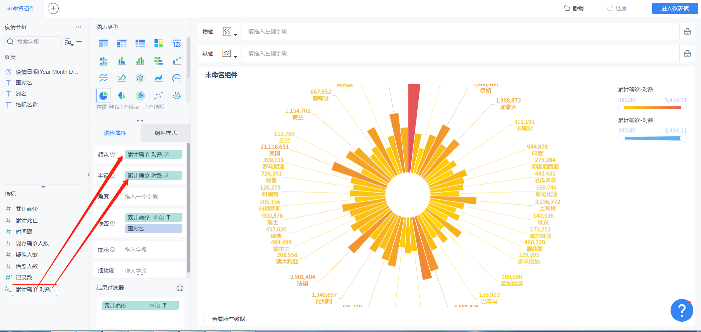Click the plus icon to add new component
The height and width of the screenshot is (332, 701).
coord(53,8)
